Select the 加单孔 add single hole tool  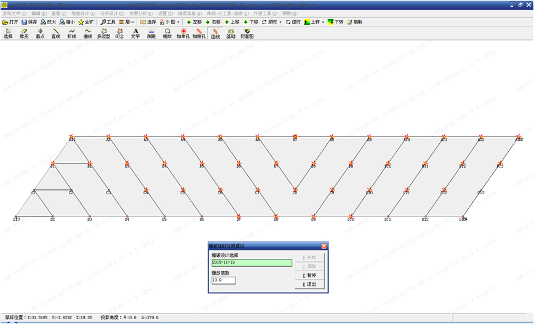[183, 33]
